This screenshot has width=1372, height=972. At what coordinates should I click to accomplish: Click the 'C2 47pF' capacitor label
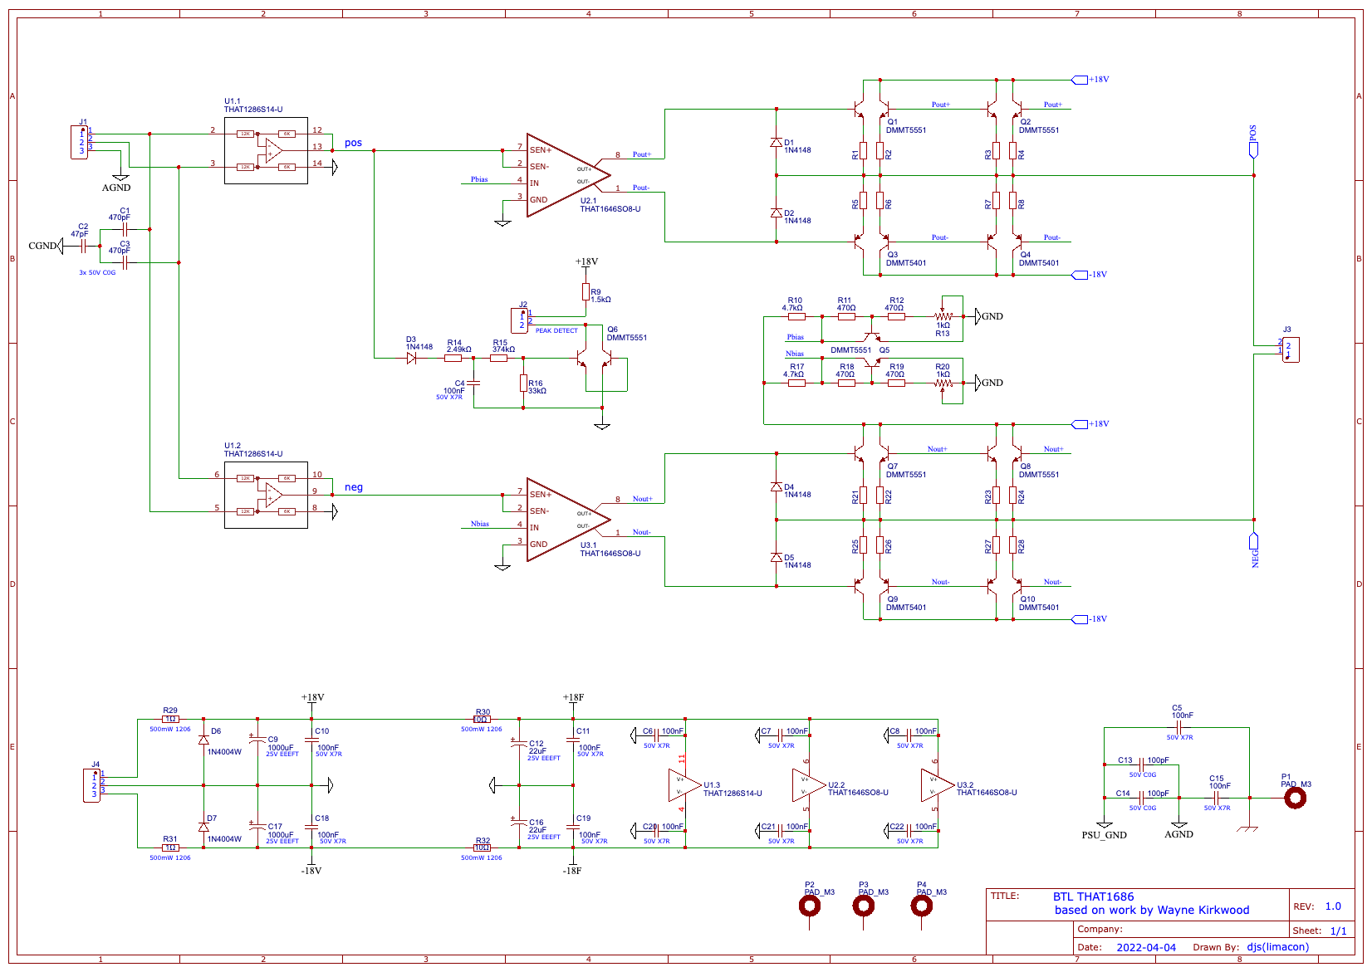[80, 230]
